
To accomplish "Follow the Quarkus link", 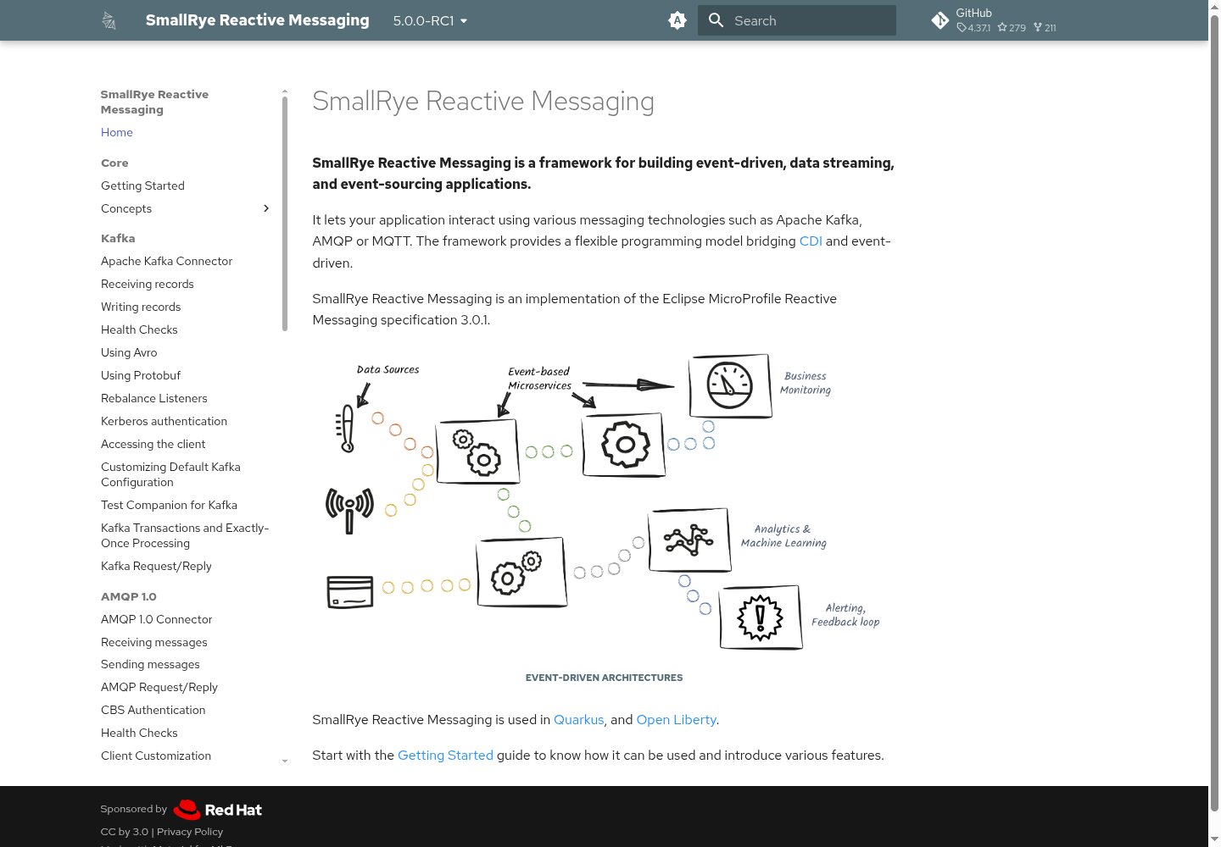I will tap(579, 720).
